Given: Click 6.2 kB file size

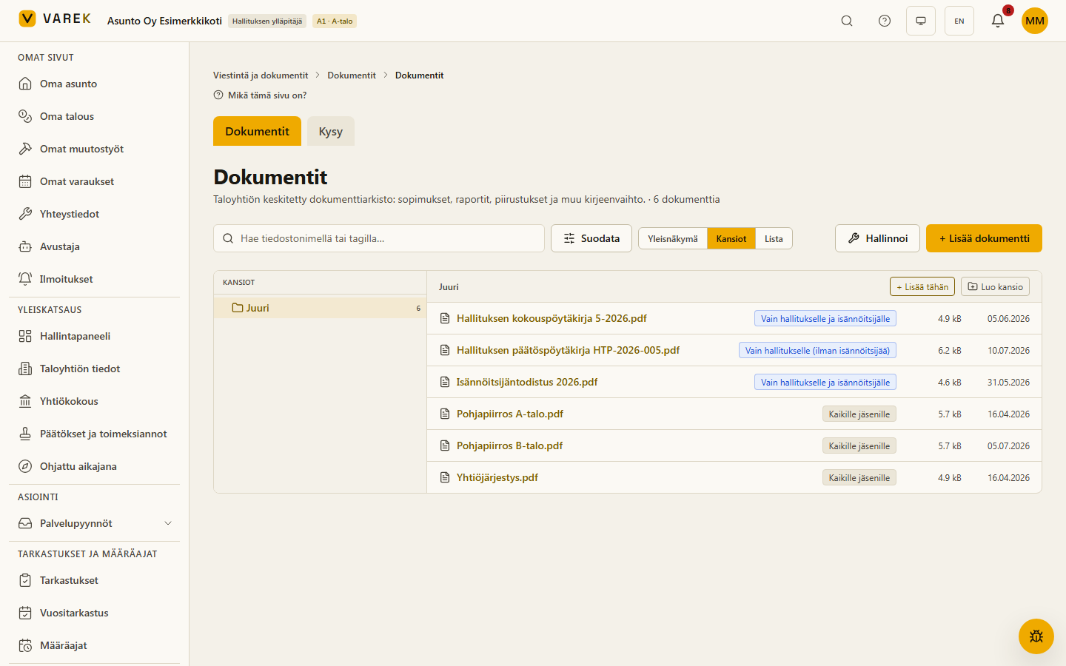Looking at the screenshot, I should [949, 350].
